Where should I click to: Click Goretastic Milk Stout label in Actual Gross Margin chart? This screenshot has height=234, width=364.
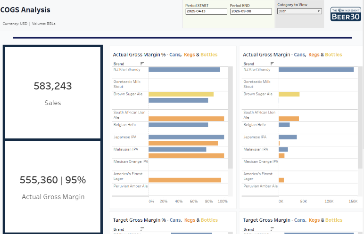pos(257,84)
